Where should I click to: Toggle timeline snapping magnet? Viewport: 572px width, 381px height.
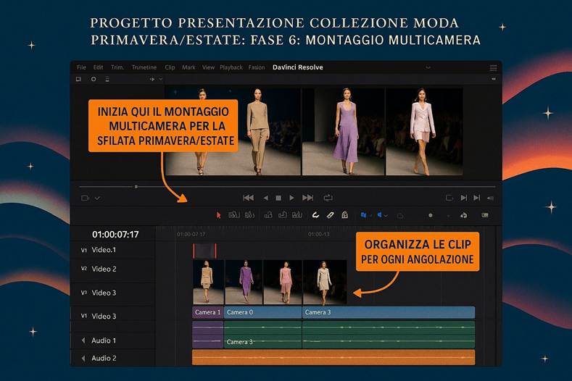(315, 215)
